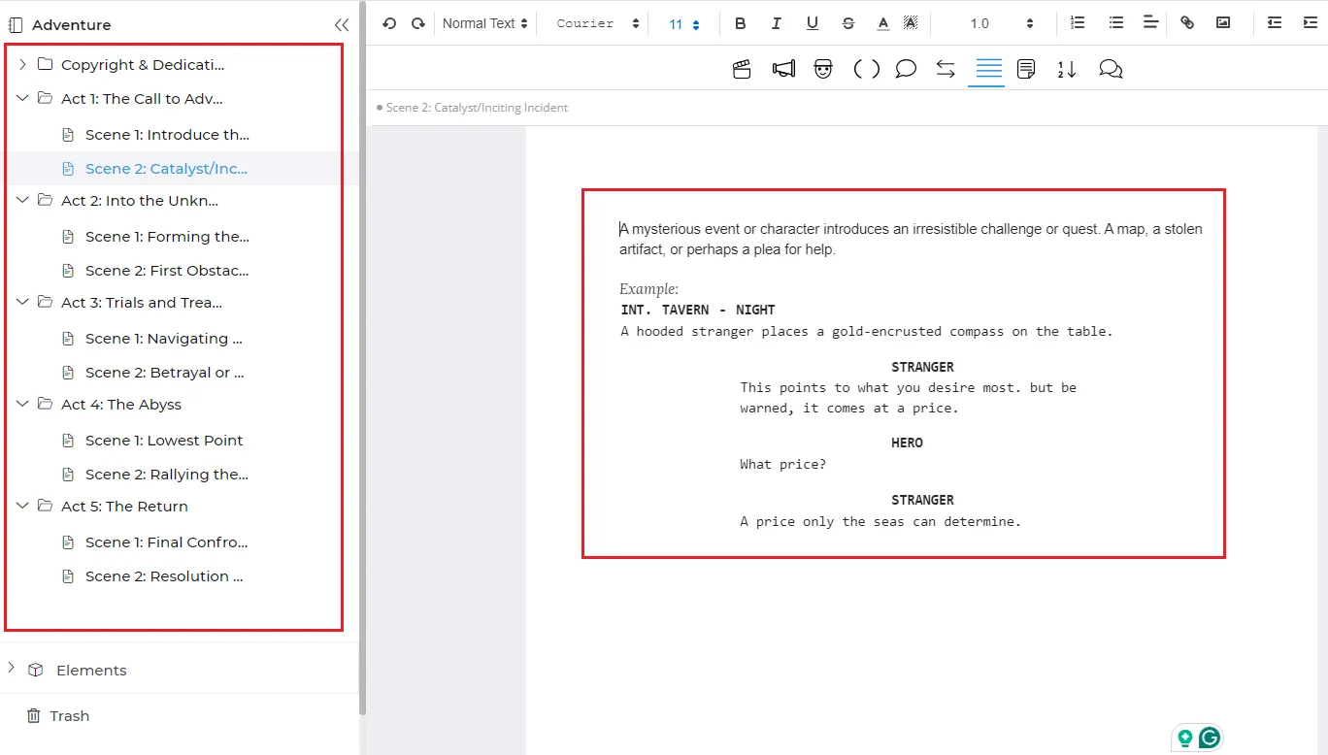Open the font size 11 selector
The height and width of the screenshot is (755, 1328).
coord(684,24)
